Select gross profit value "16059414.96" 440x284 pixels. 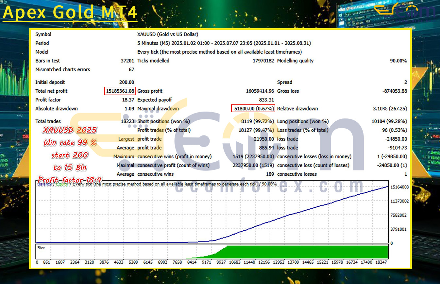click(260, 91)
